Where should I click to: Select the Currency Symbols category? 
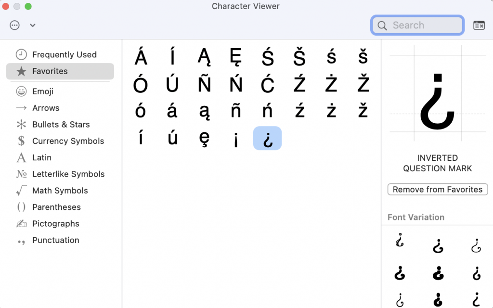point(68,141)
